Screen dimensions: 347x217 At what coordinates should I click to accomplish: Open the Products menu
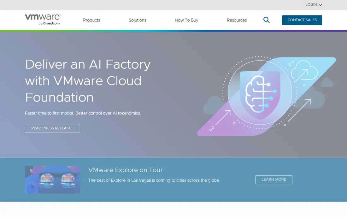click(x=91, y=20)
